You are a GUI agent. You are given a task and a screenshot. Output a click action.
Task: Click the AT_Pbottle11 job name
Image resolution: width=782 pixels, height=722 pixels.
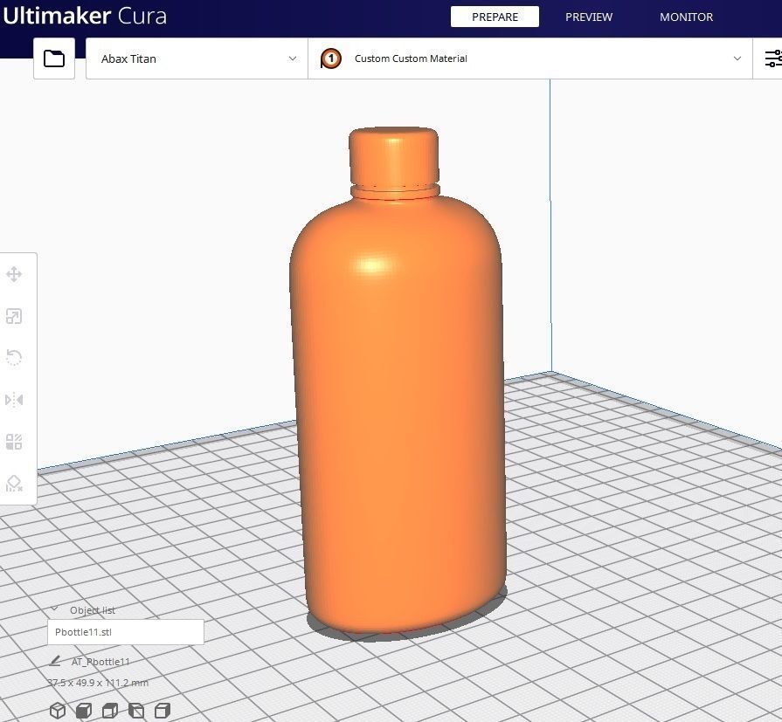coord(100,662)
